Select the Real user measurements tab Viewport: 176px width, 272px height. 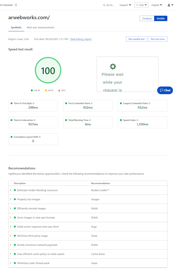tap(41, 27)
